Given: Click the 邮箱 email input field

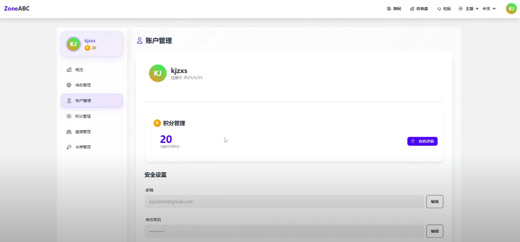Looking at the screenshot, I should pos(284,202).
